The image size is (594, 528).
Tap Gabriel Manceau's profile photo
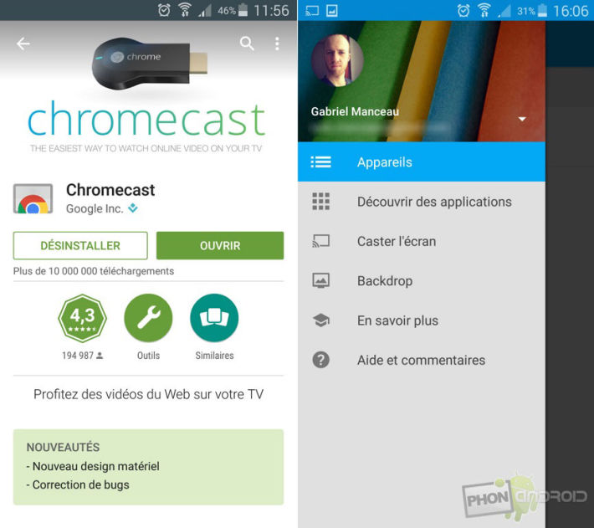point(337,60)
